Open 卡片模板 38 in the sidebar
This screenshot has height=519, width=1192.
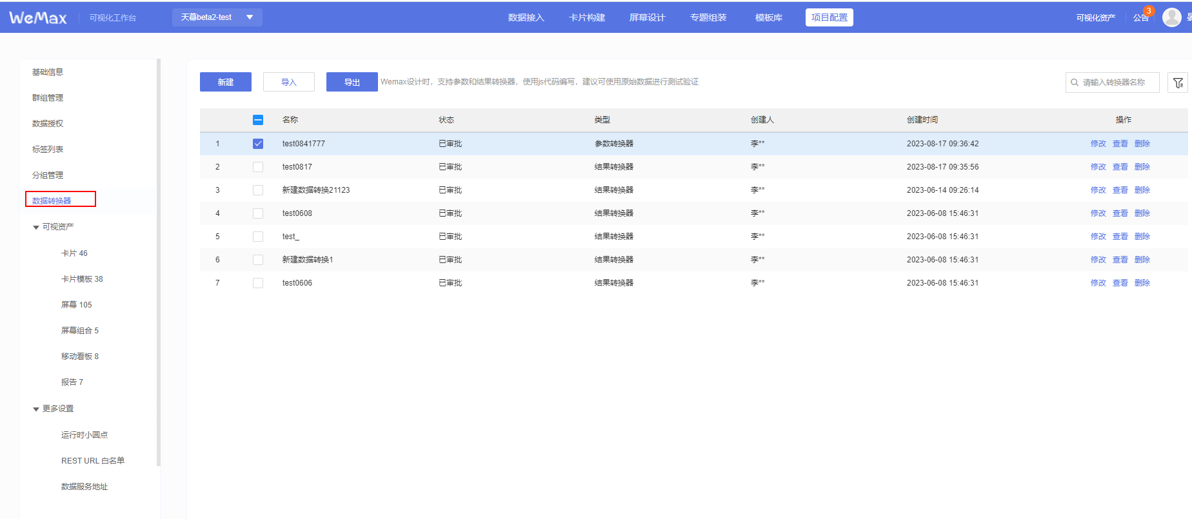pyautogui.click(x=82, y=279)
